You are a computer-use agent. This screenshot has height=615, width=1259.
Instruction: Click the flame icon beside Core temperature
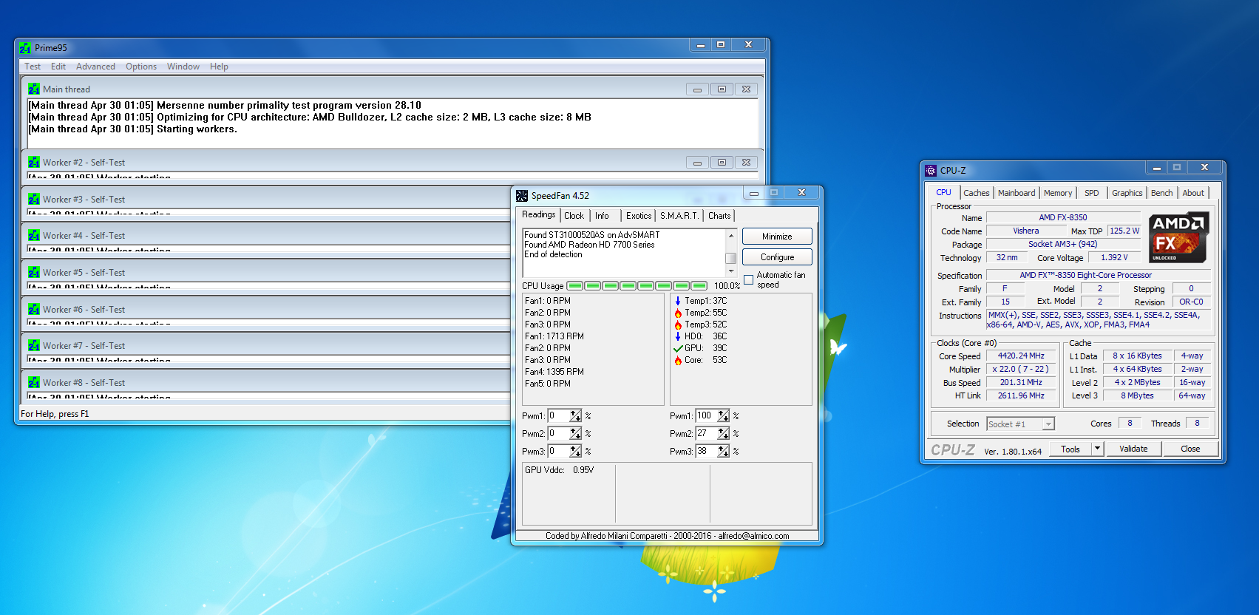point(678,360)
